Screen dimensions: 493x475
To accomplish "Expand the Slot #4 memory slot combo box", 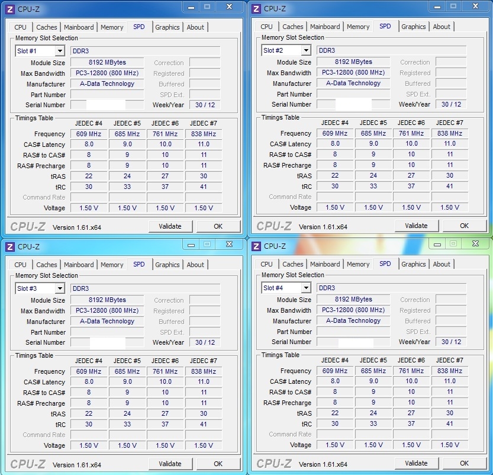I will (305, 288).
